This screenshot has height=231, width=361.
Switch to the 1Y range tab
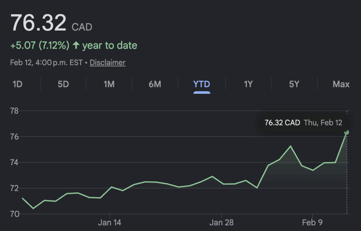tap(248, 84)
